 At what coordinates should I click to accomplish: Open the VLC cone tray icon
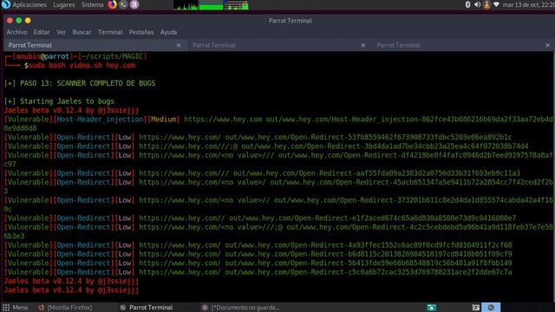pyautogui.click(x=486, y=4)
